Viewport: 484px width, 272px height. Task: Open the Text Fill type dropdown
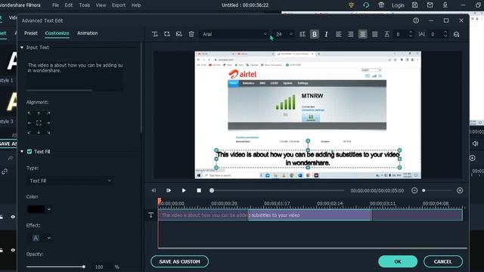point(70,181)
